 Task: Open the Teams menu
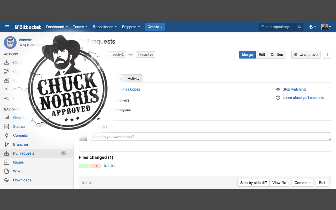pos(80,27)
